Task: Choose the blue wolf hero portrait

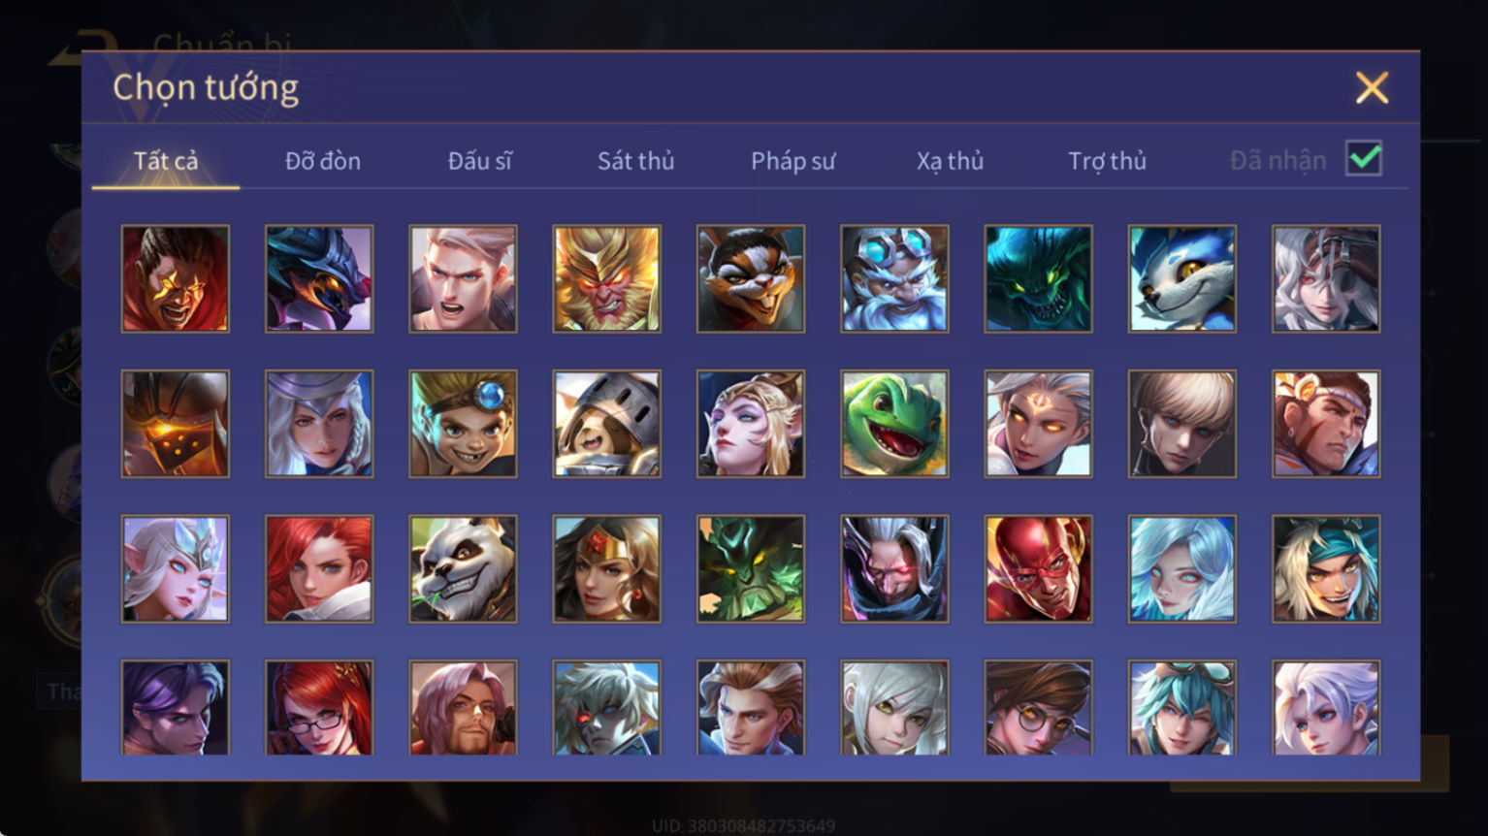Action: coord(1181,278)
